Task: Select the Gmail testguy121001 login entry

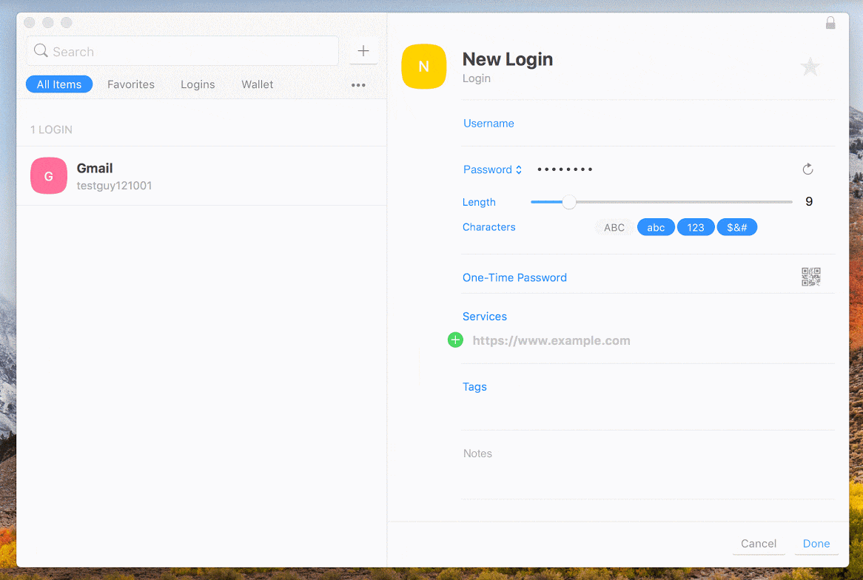Action: tap(201, 176)
